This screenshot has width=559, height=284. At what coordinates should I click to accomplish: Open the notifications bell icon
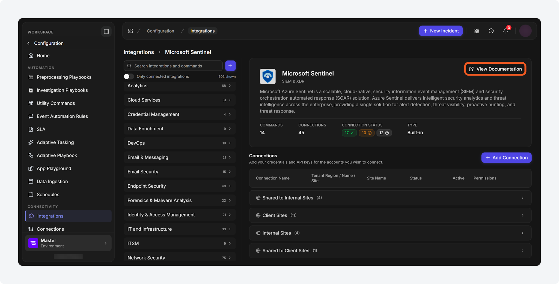pos(506,31)
